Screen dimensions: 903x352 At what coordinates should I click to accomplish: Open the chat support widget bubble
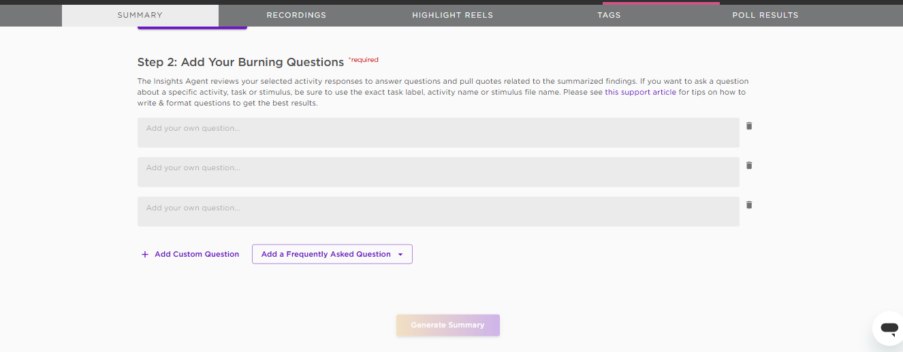click(x=889, y=328)
